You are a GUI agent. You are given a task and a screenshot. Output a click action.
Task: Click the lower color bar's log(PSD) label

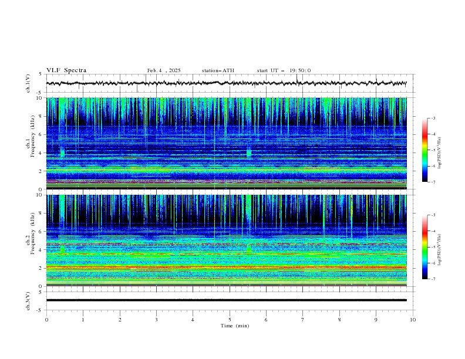440,250
